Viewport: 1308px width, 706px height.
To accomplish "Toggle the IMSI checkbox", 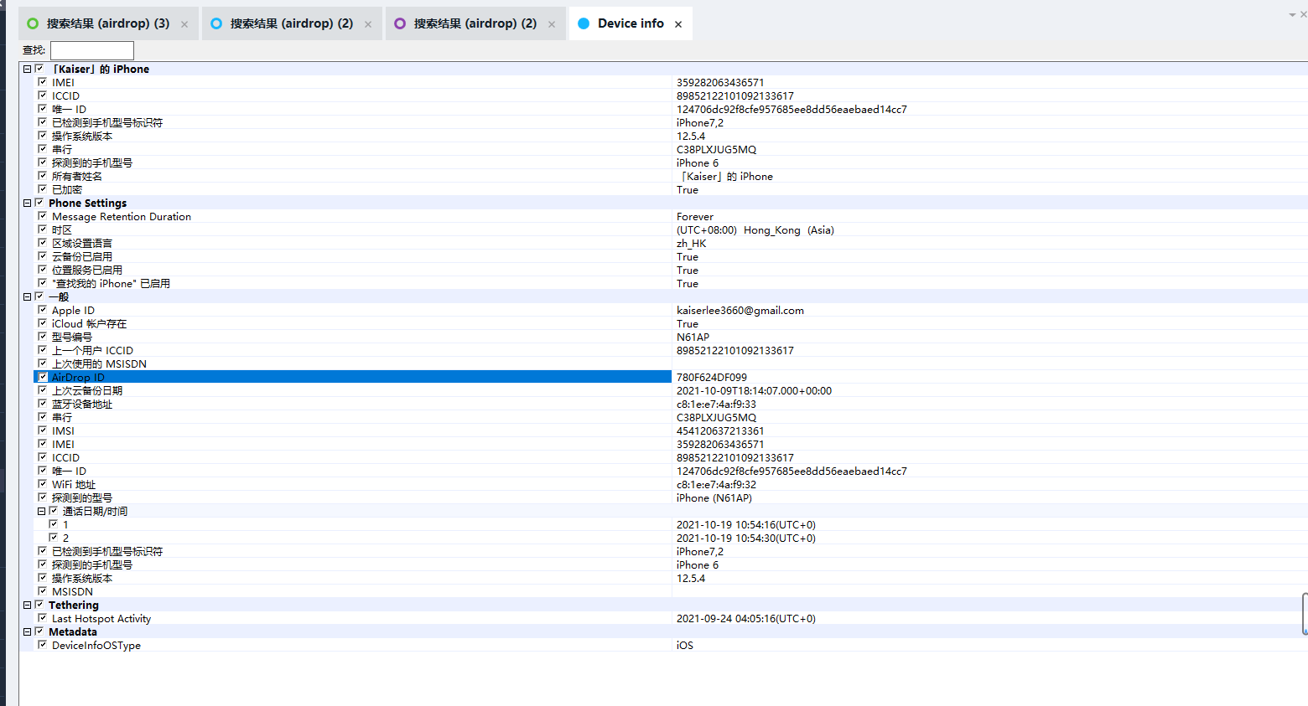I will (42, 430).
